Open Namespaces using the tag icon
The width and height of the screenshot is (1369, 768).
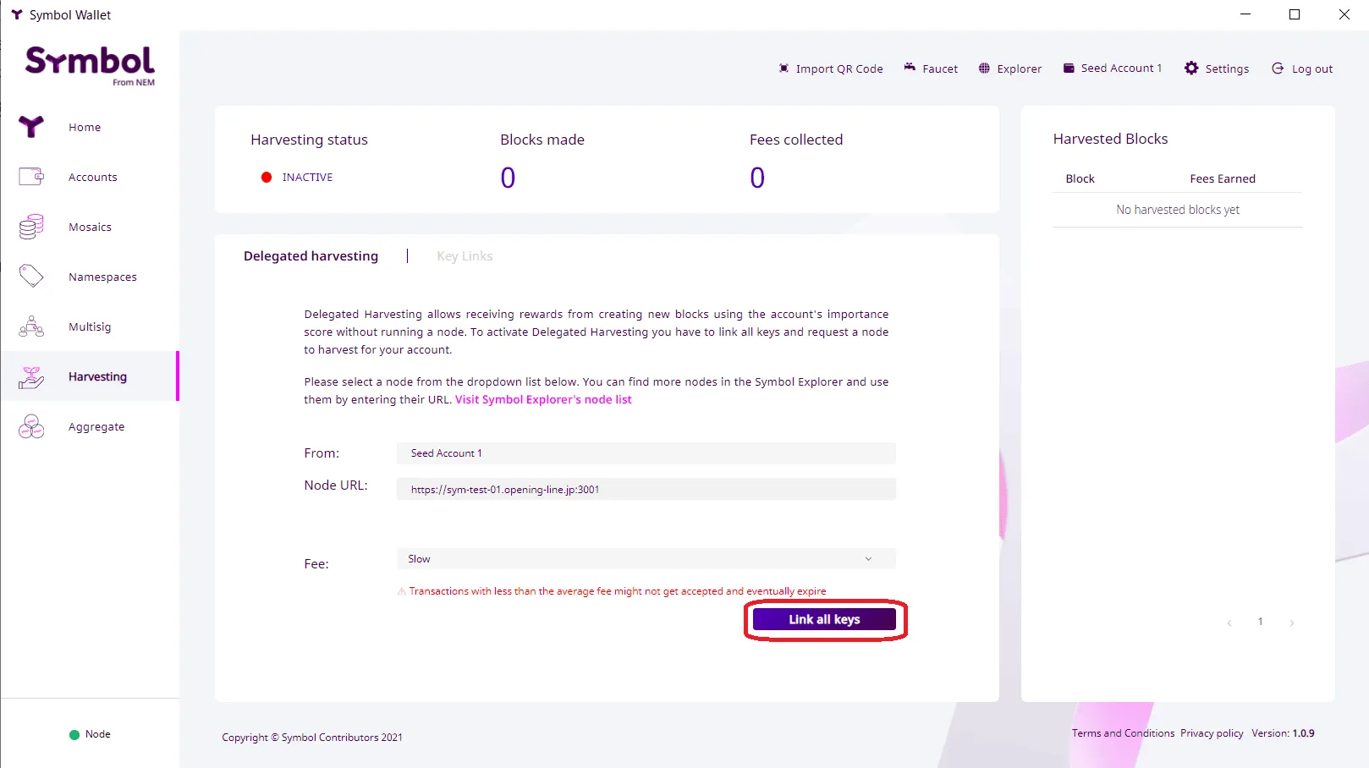point(31,277)
